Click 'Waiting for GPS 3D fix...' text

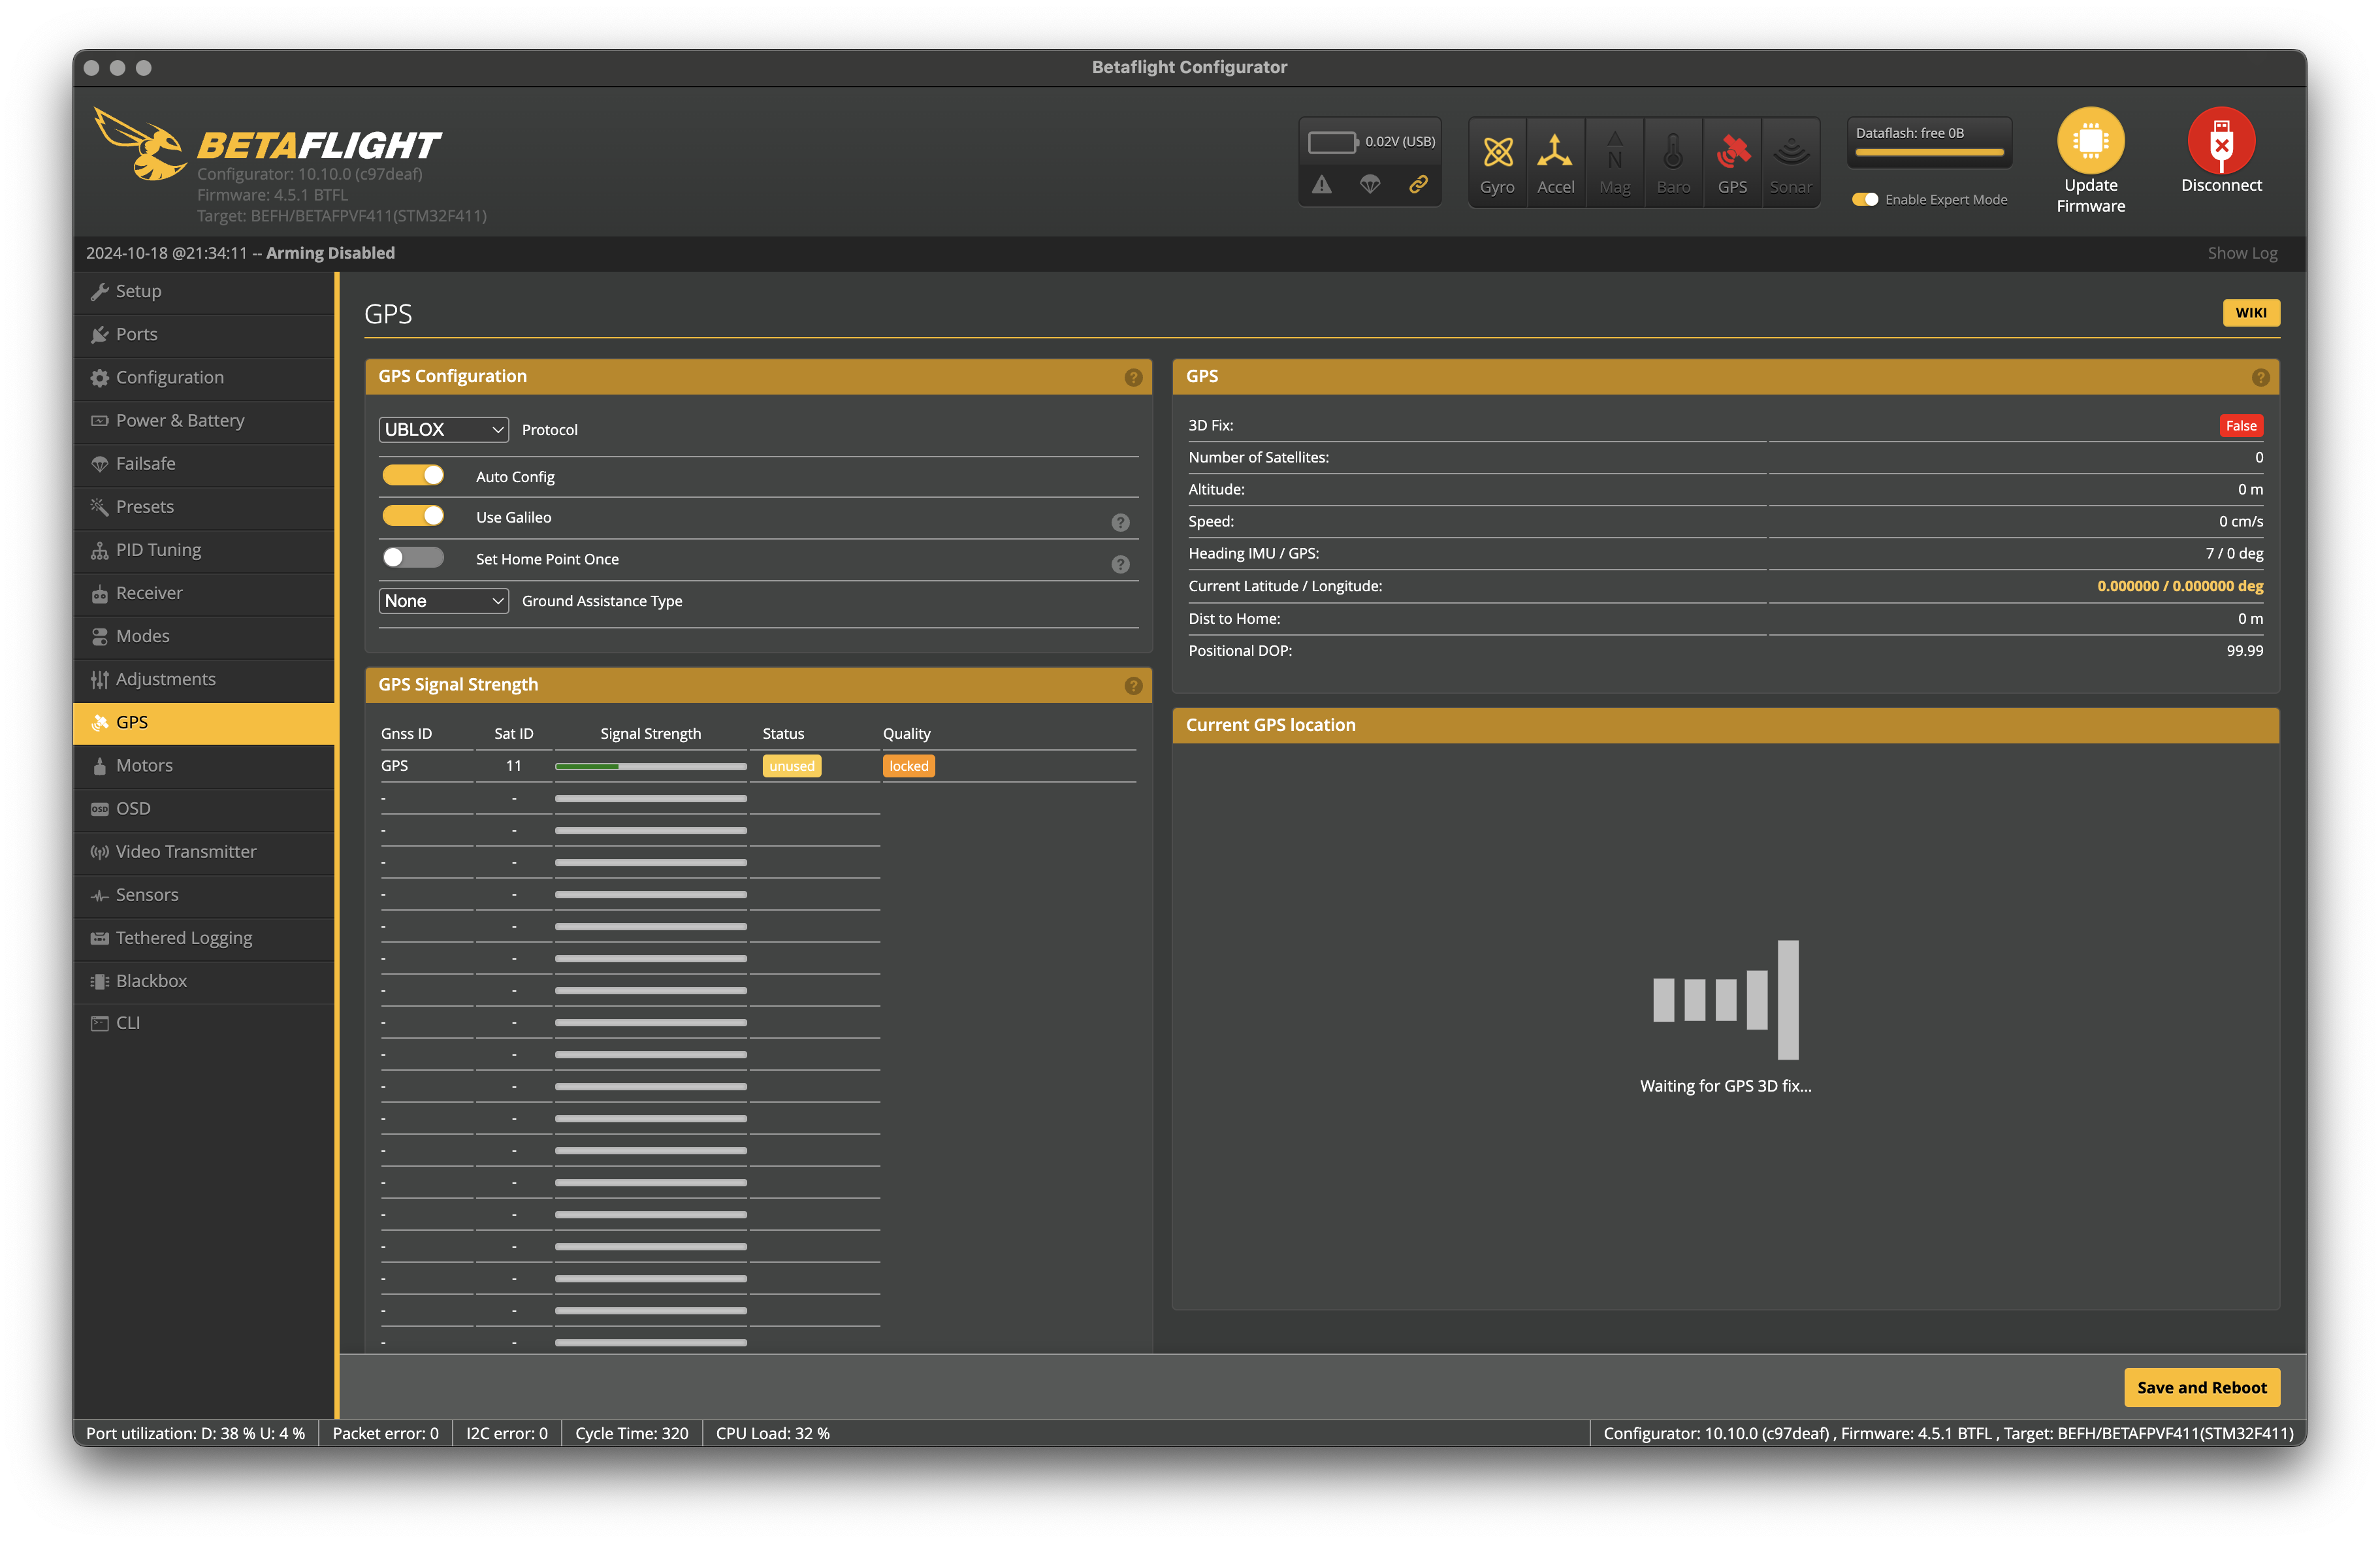[1725, 1085]
